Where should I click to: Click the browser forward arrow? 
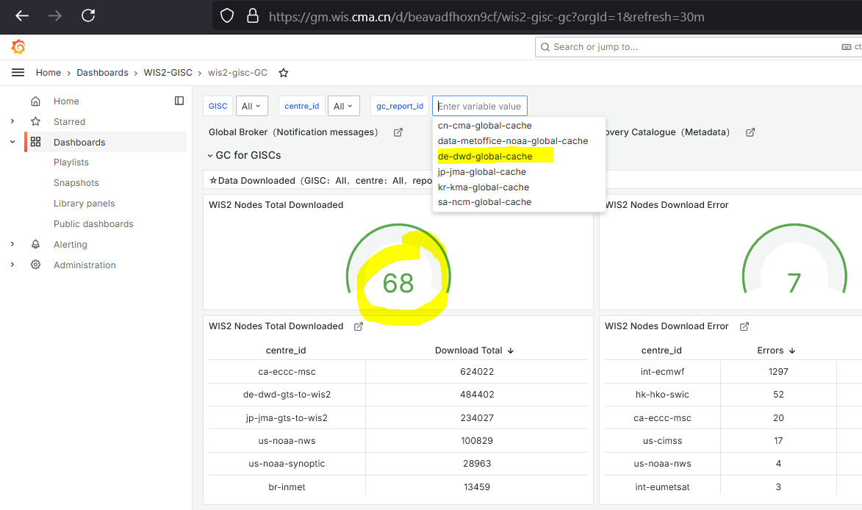coord(55,16)
